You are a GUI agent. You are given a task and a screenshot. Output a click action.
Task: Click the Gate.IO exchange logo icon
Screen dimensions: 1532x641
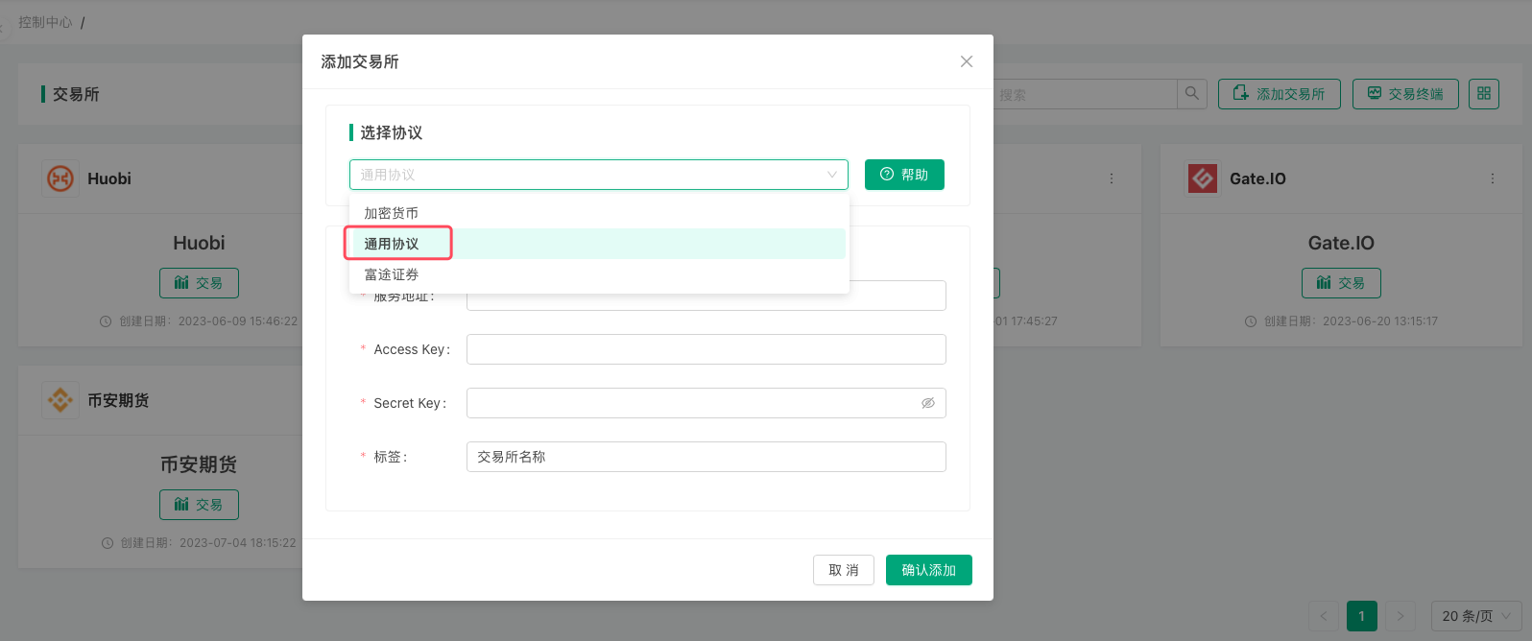tap(1203, 178)
